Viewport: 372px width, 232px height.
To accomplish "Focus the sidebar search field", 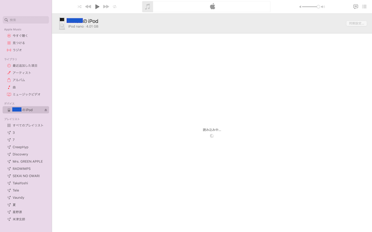I will [x=26, y=20].
